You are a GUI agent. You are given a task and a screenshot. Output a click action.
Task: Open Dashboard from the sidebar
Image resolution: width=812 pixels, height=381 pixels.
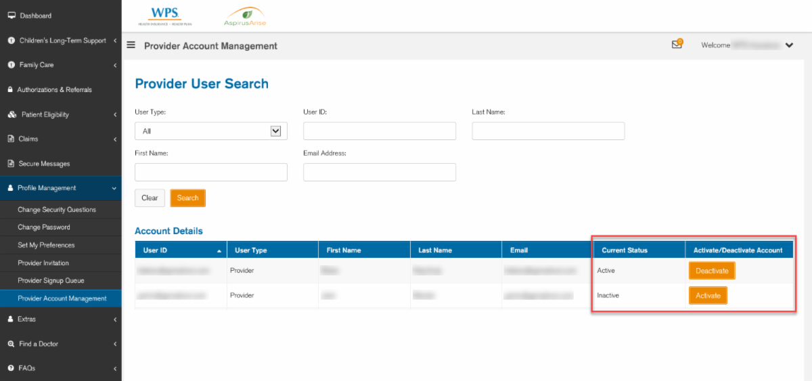(x=35, y=16)
